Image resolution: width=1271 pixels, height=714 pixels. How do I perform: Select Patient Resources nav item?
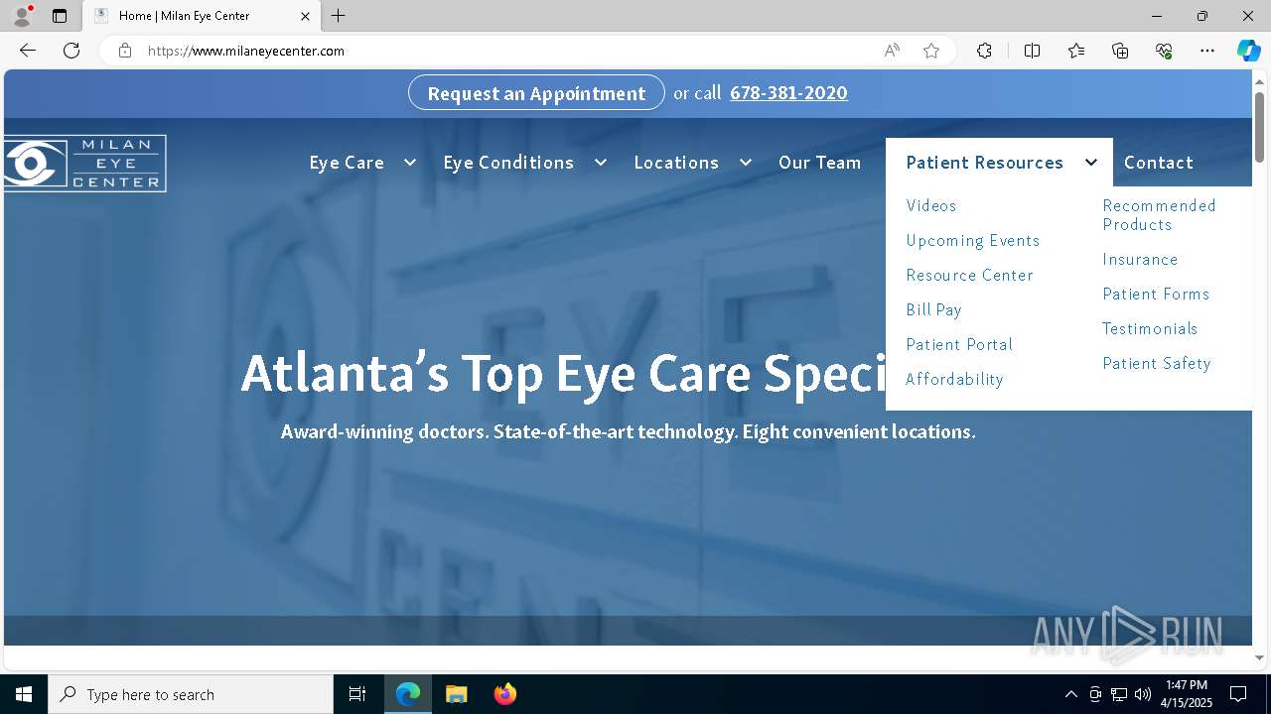click(984, 163)
